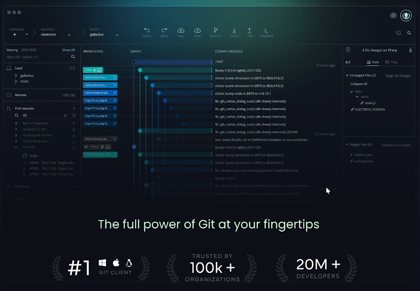Click the GitHub icon next to origin

pos(25,155)
